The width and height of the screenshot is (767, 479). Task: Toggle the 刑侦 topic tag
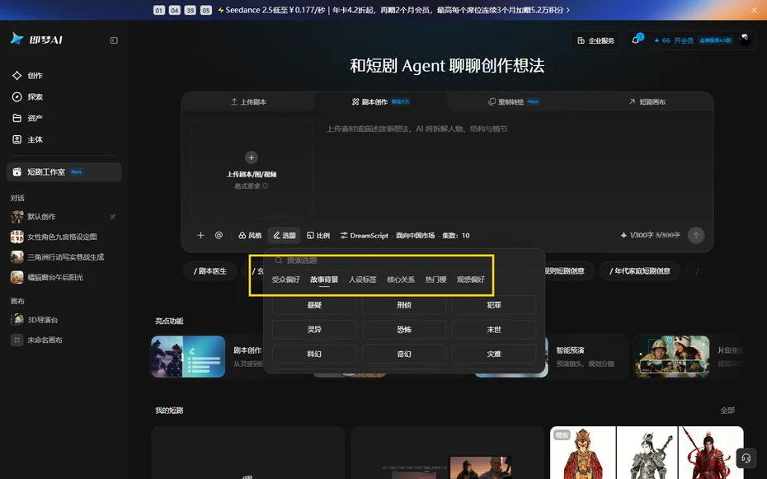coord(404,305)
